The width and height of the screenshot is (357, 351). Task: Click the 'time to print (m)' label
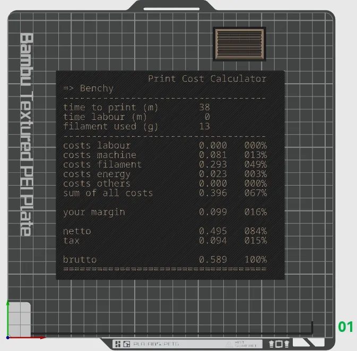point(111,108)
